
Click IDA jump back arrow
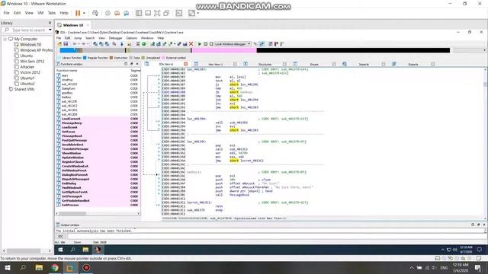[75, 44]
